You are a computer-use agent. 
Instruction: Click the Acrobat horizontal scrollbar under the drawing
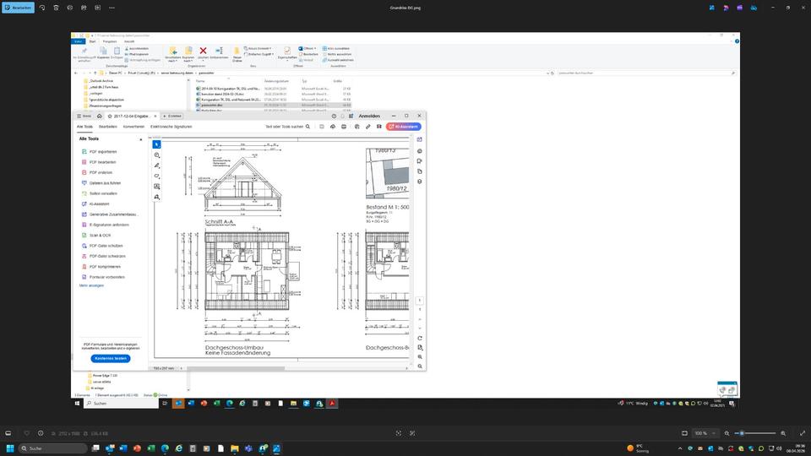(236, 368)
